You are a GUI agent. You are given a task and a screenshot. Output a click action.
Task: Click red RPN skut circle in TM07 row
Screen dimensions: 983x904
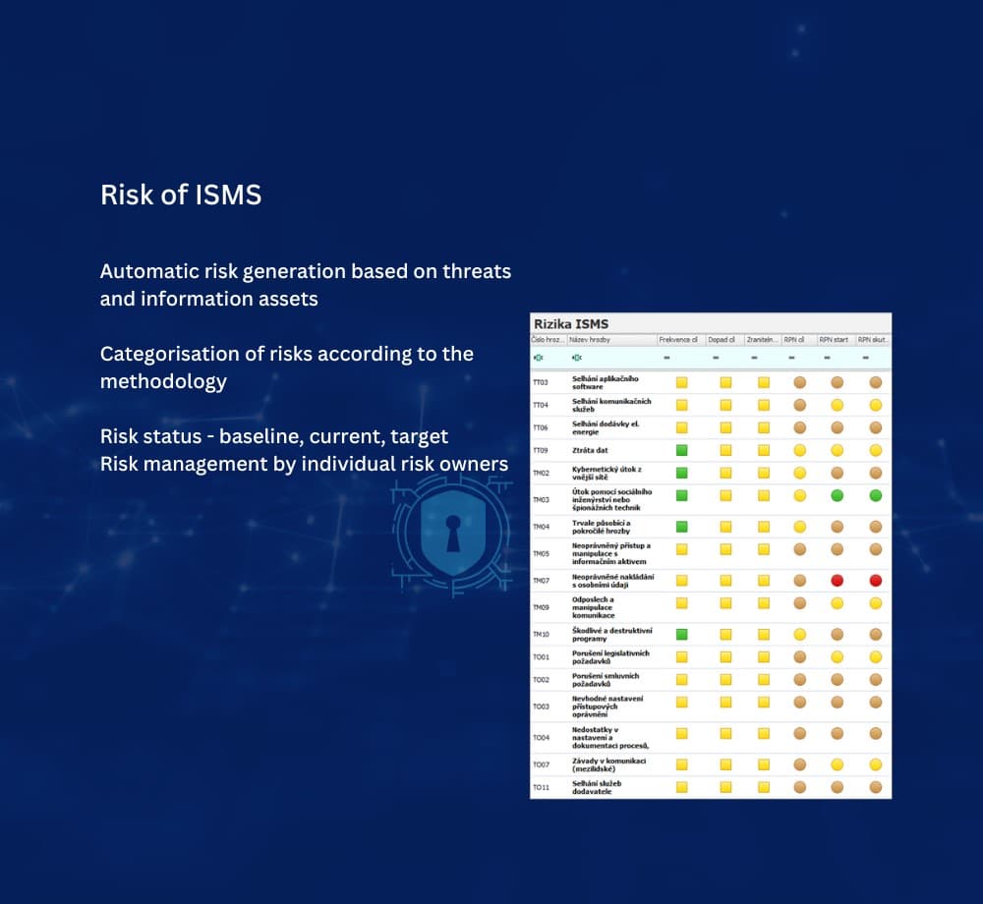(x=876, y=581)
